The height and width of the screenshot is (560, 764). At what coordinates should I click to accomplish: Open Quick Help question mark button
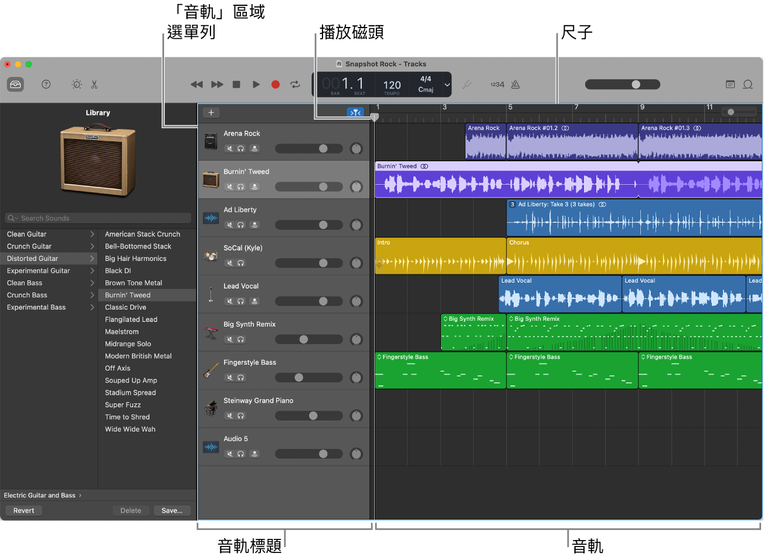coord(46,84)
